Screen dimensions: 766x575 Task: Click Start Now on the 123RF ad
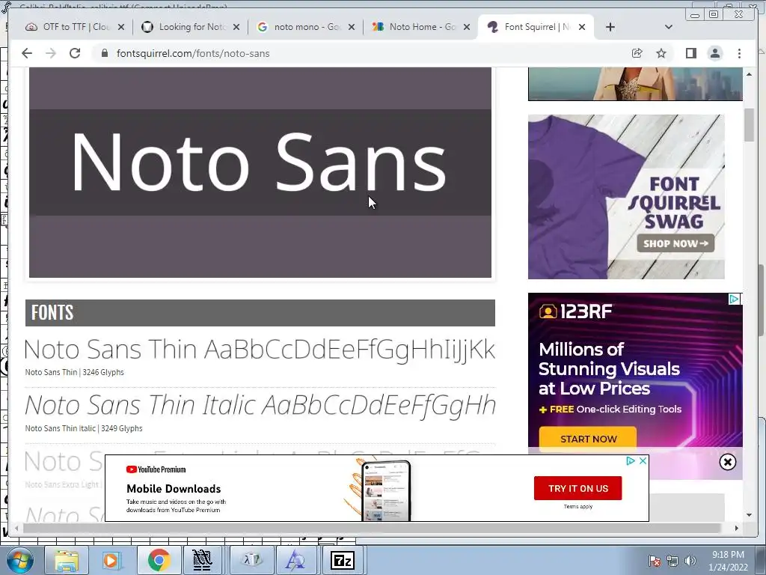tap(588, 439)
